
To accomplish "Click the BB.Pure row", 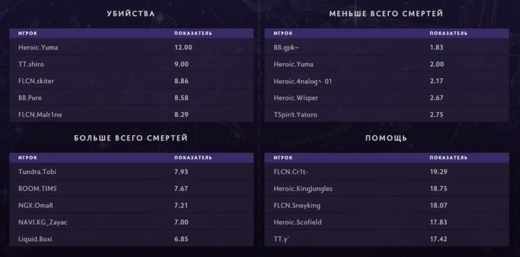I will (132, 98).
